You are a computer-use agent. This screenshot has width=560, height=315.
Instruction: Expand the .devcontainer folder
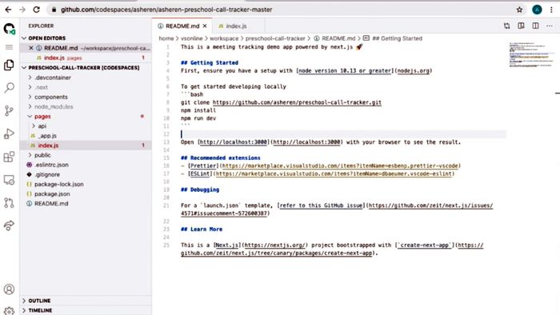(x=86, y=78)
